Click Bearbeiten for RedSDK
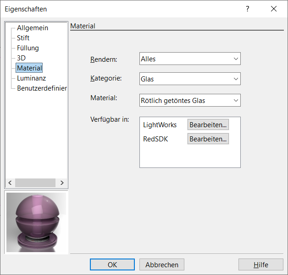Viewport: 288px width, 275px height. pyautogui.click(x=208, y=139)
